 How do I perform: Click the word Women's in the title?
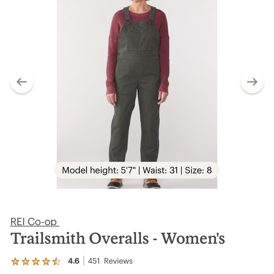point(193,239)
